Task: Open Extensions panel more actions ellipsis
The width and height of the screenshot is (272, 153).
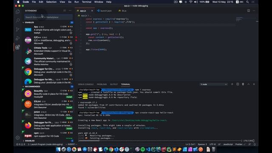Action: click(70, 11)
